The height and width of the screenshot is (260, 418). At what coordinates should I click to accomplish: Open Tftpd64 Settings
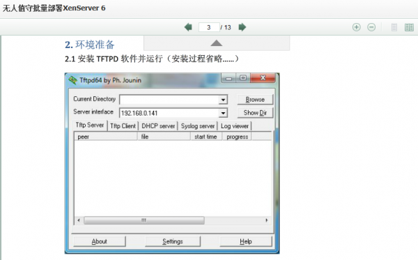pos(173,241)
